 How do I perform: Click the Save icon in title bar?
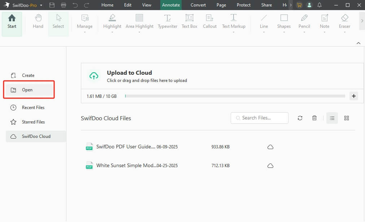(x=52, y=5)
